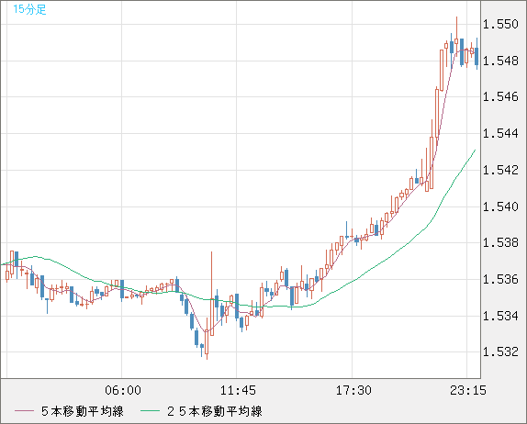This screenshot has width=527, height=424.
Task: Click the 1.544 price axis label
Action: 500,133
